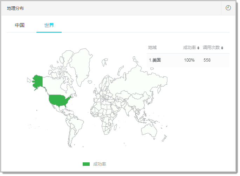
Task: Click the 成功率 legend label
Action: (100, 164)
